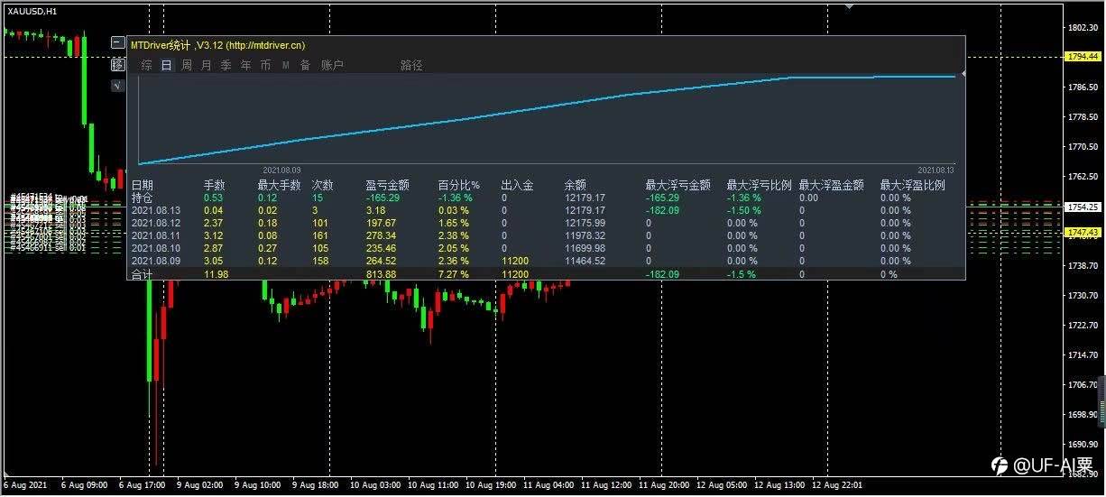Viewport: 1106px width, 497px height.
Task: Click the 最大浮亏金额 column header
Action: coord(678,185)
